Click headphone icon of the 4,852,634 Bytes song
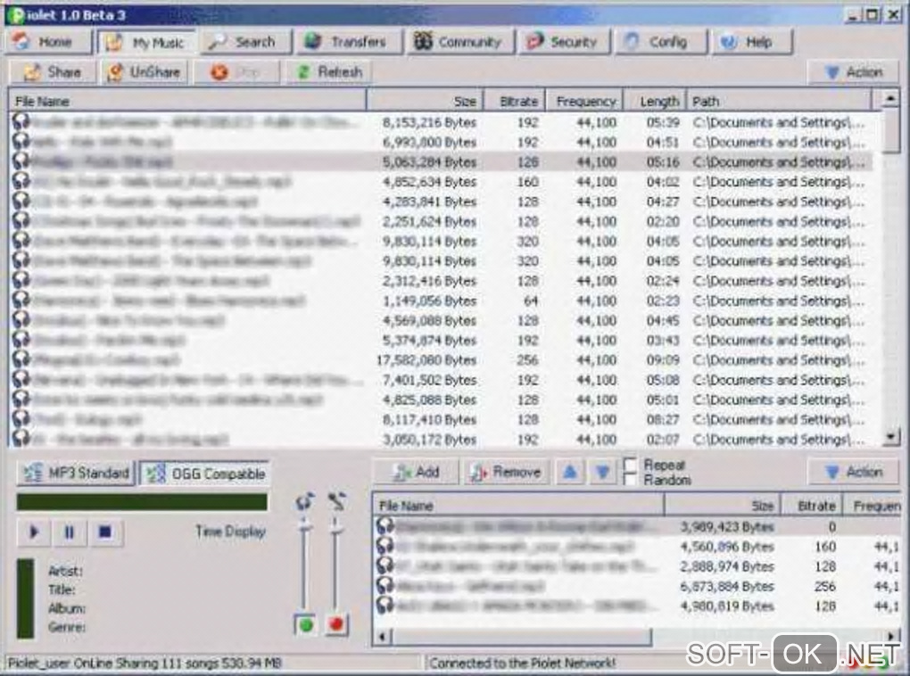 tap(21, 180)
